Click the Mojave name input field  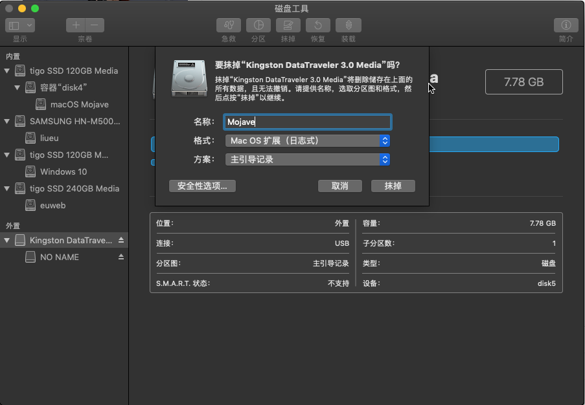pos(307,122)
